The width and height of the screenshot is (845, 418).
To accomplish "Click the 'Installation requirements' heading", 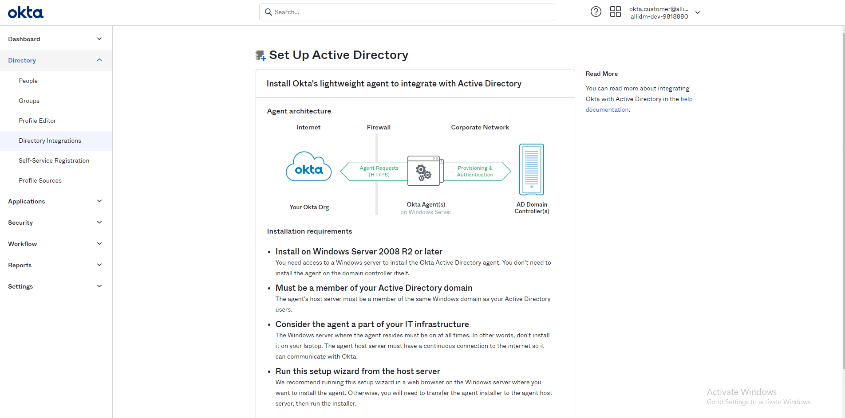I will [310, 231].
